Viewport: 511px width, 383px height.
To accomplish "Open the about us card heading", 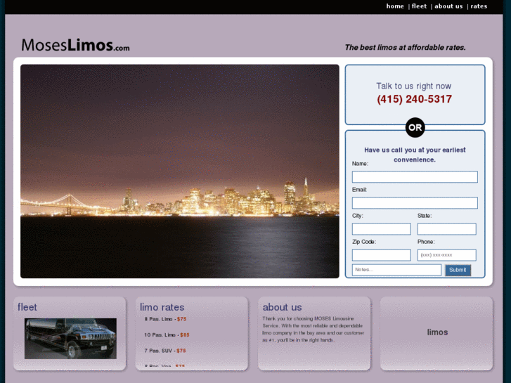I will click(x=283, y=307).
